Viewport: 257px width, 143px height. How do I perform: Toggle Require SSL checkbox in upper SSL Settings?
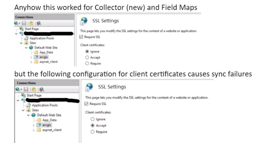pyautogui.click(x=81, y=37)
